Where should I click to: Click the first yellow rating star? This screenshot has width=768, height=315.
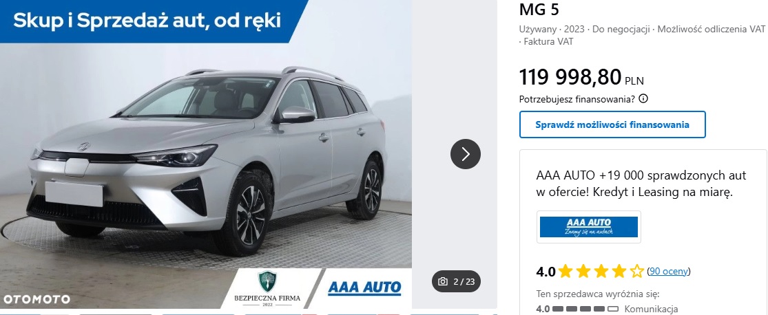click(565, 271)
